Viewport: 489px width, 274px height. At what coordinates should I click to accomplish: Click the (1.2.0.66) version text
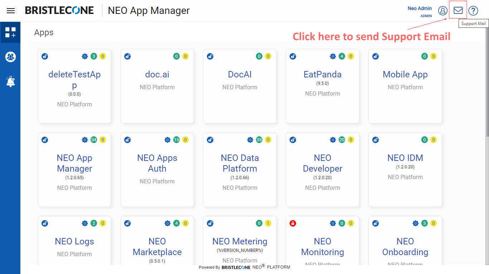pos(240,178)
